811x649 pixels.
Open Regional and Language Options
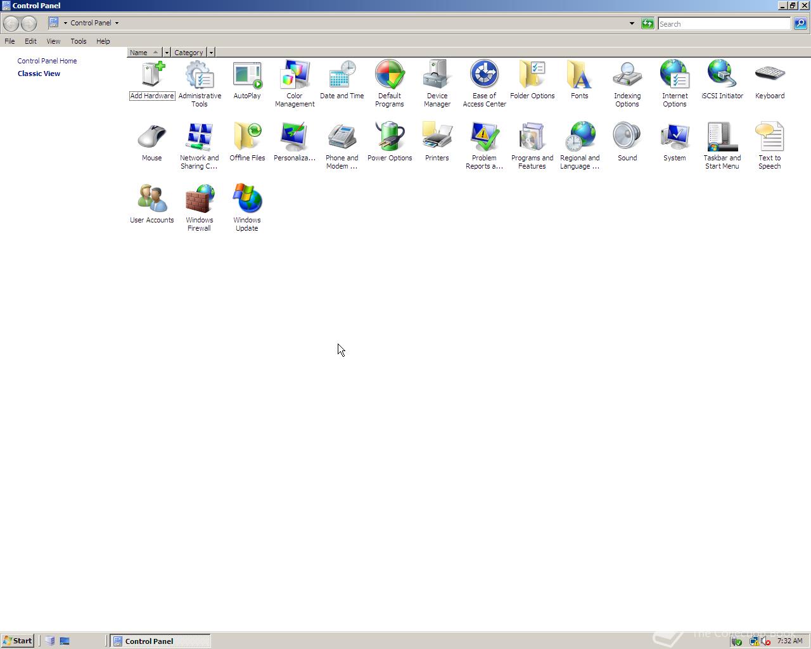(580, 145)
